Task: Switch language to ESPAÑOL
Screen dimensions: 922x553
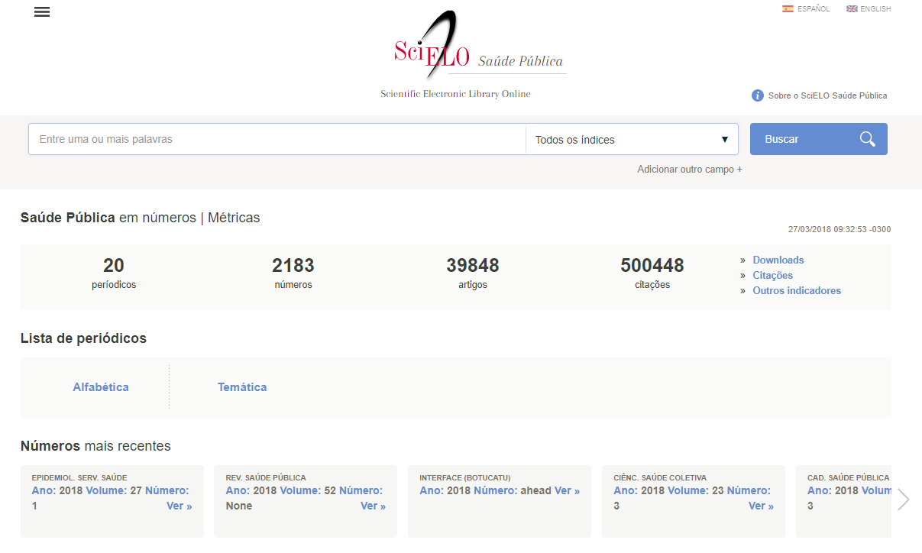Action: [814, 9]
